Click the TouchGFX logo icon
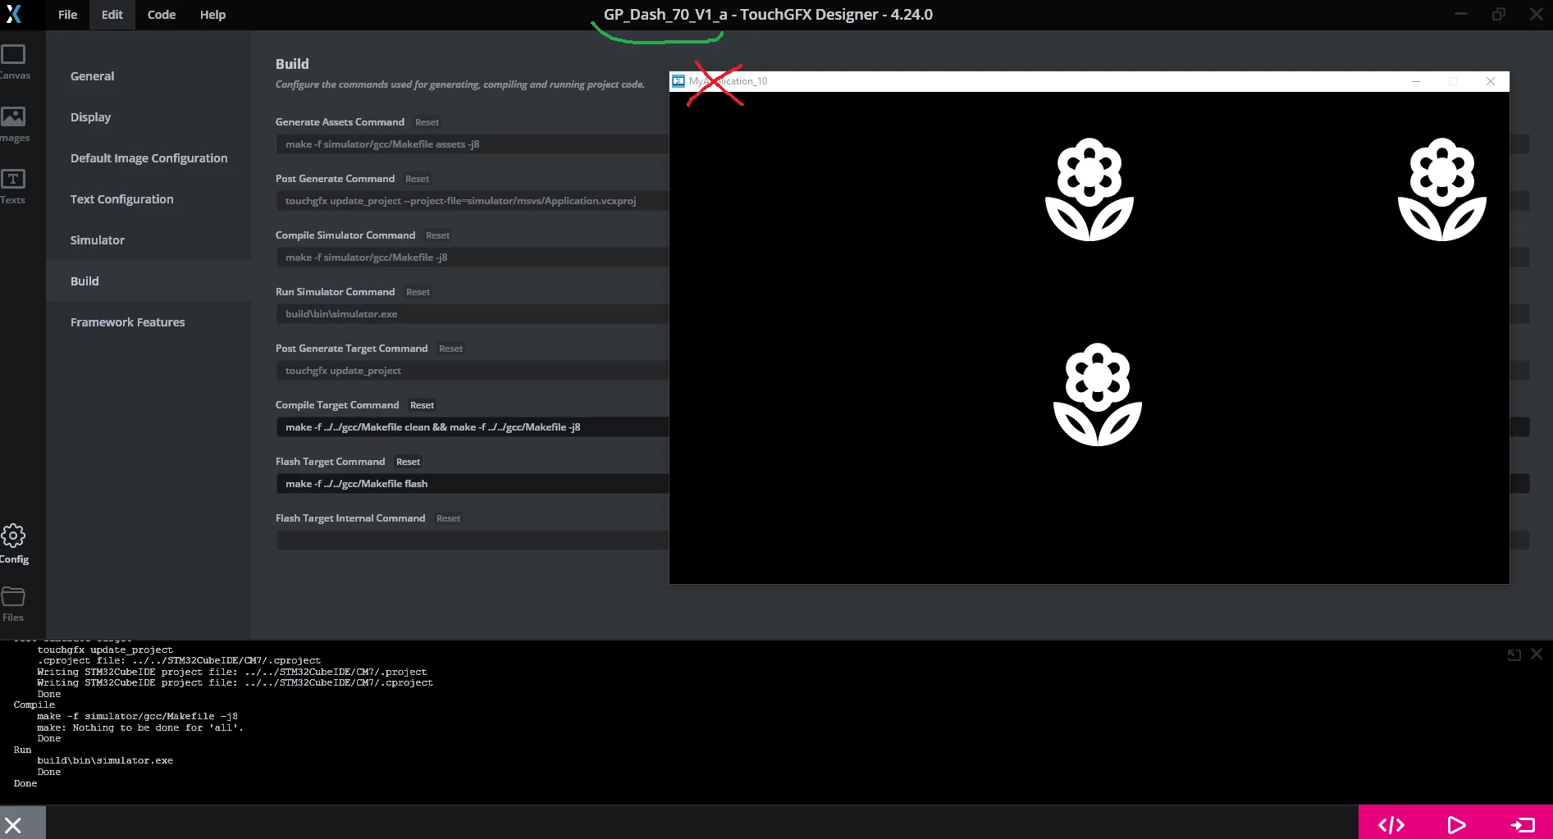The width and height of the screenshot is (1553, 839). tap(14, 14)
